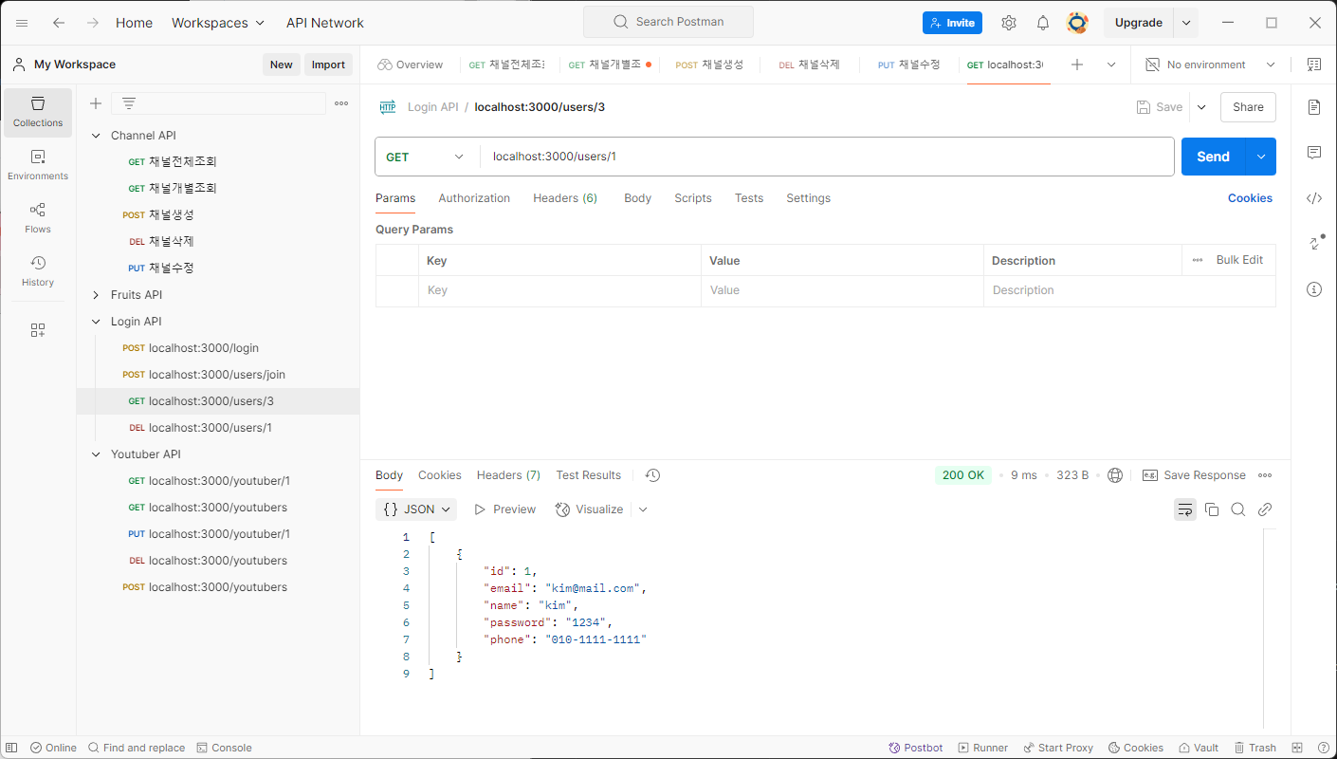Switch to the request Body tab
Image resolution: width=1337 pixels, height=759 pixels.
(x=637, y=198)
